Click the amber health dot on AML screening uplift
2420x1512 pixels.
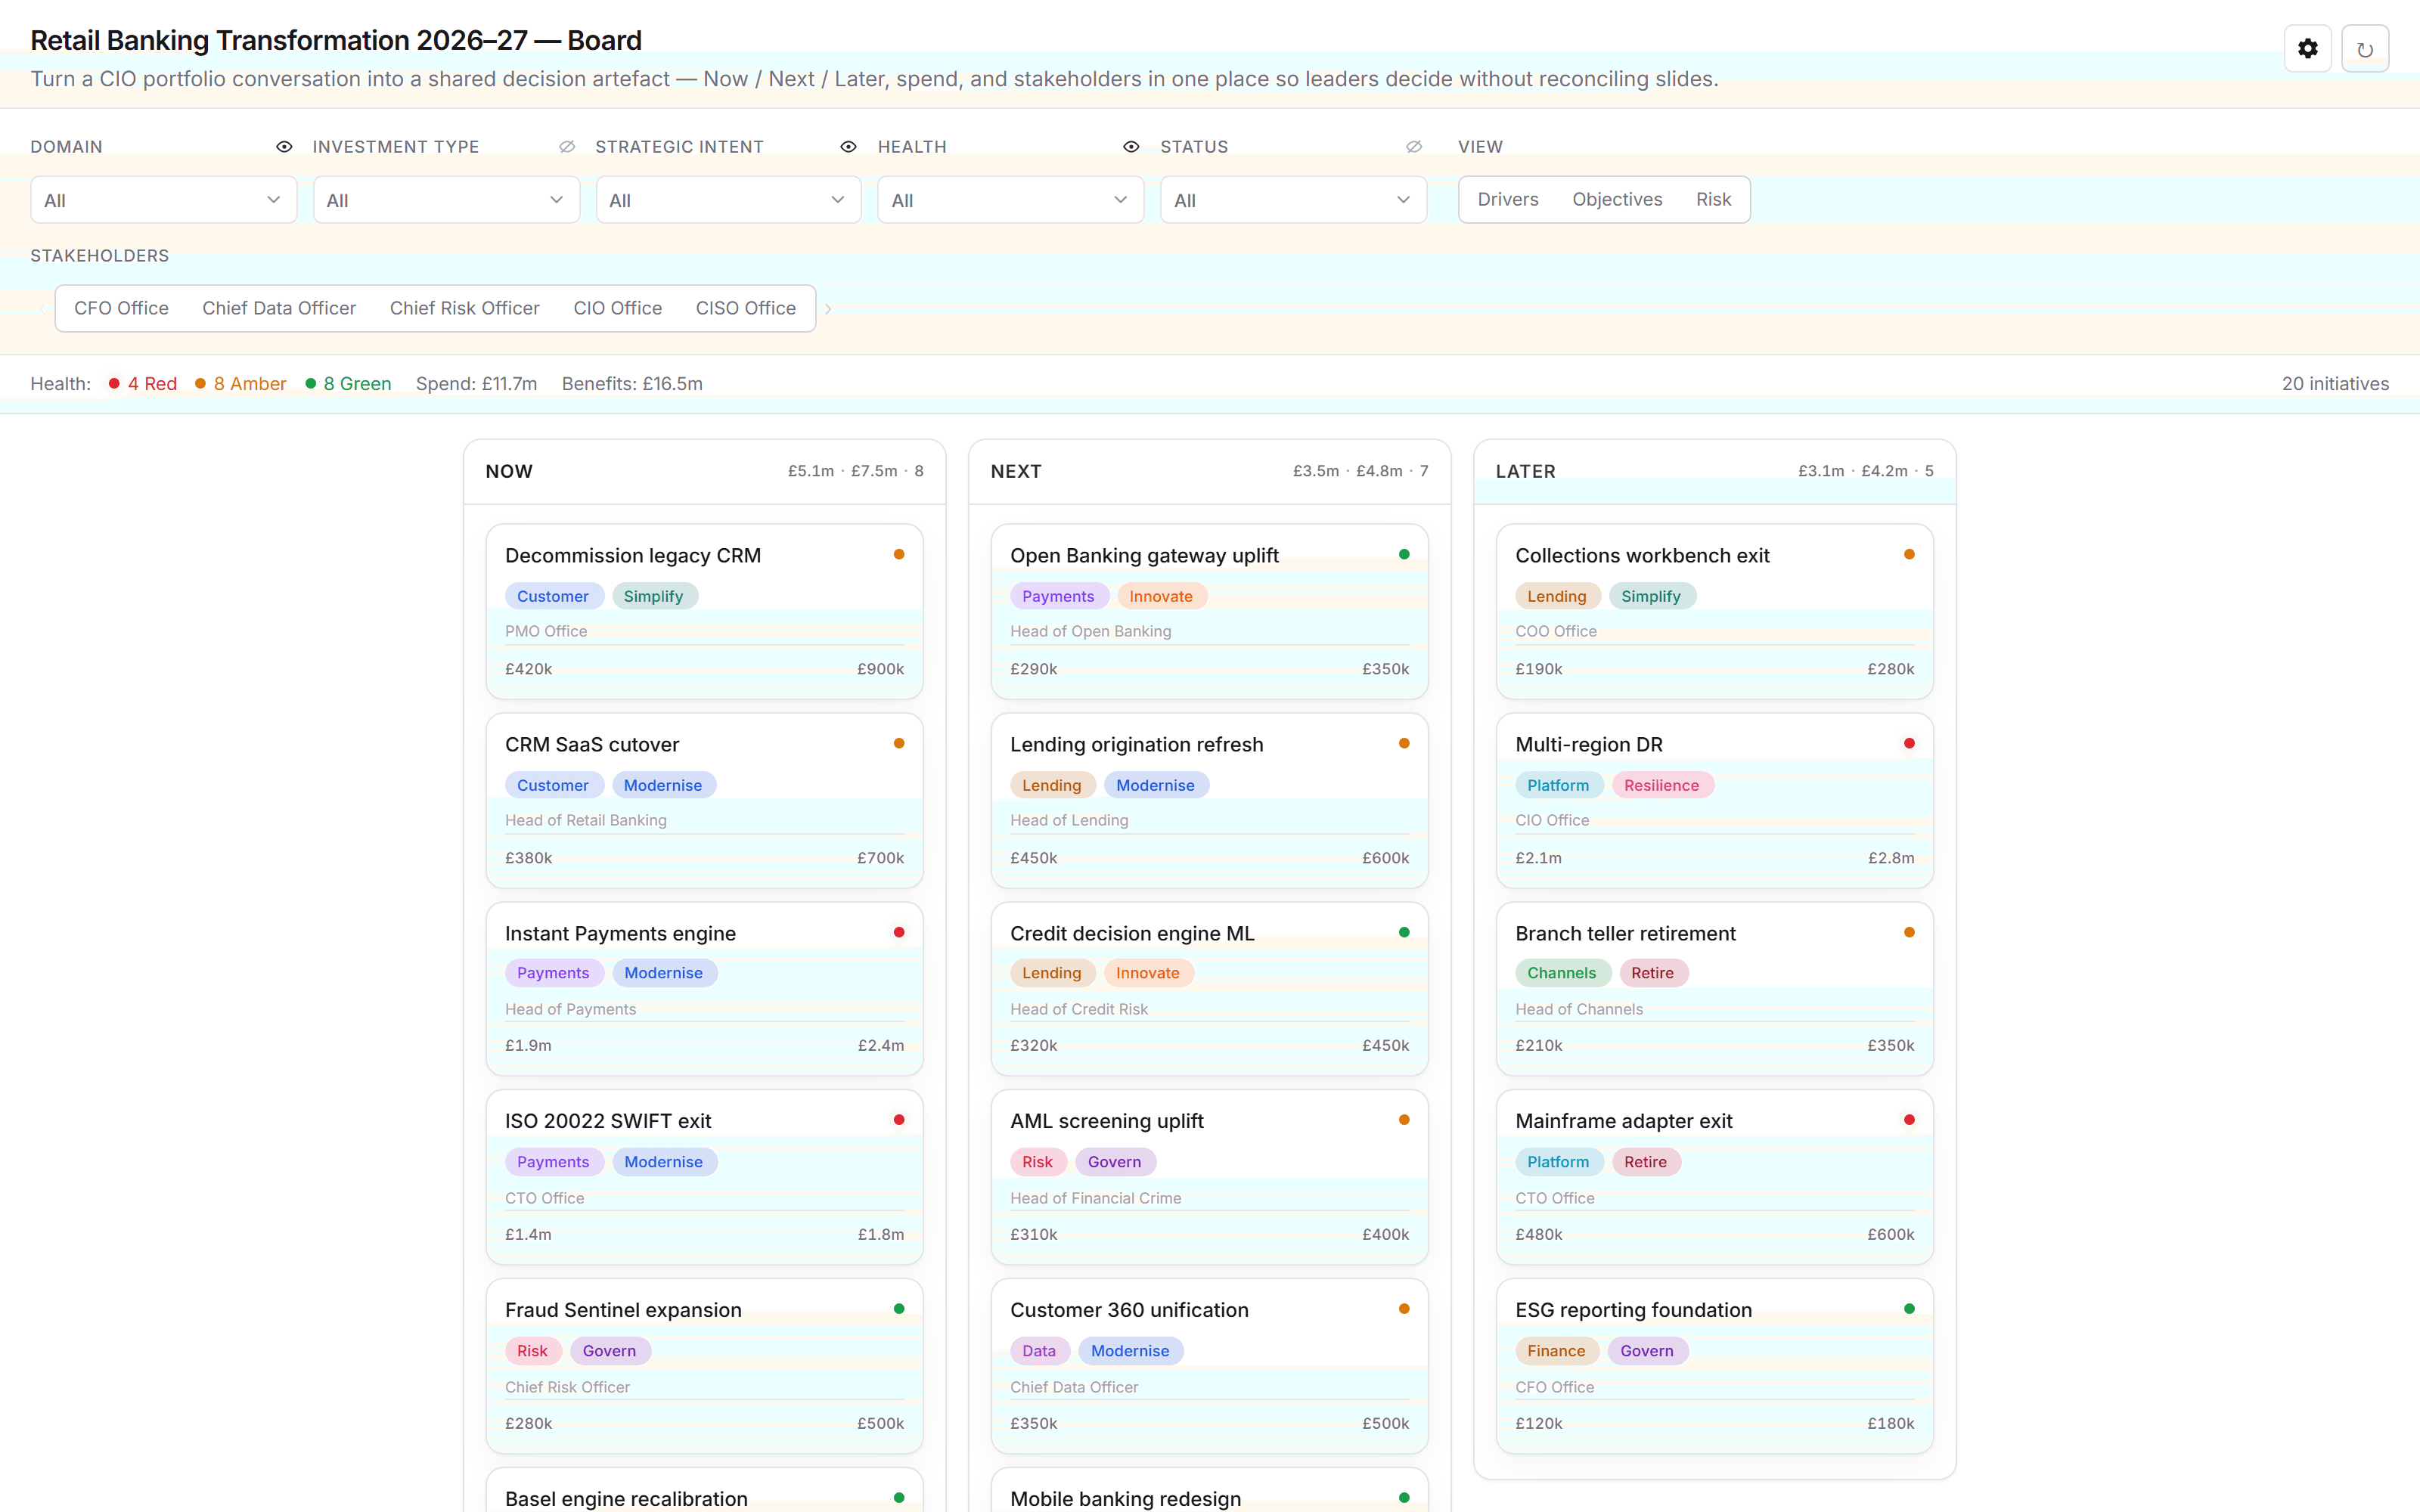point(1404,1120)
